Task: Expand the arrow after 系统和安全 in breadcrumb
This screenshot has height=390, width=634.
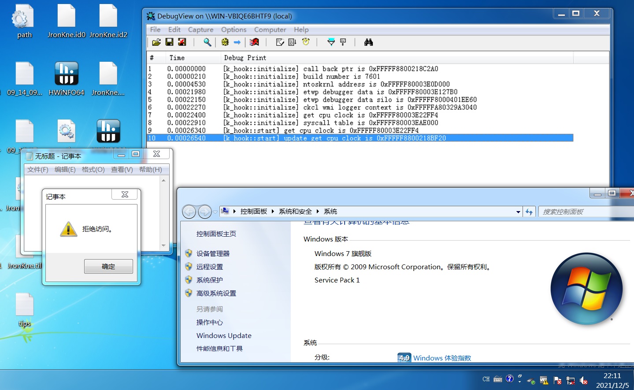Action: coord(317,212)
